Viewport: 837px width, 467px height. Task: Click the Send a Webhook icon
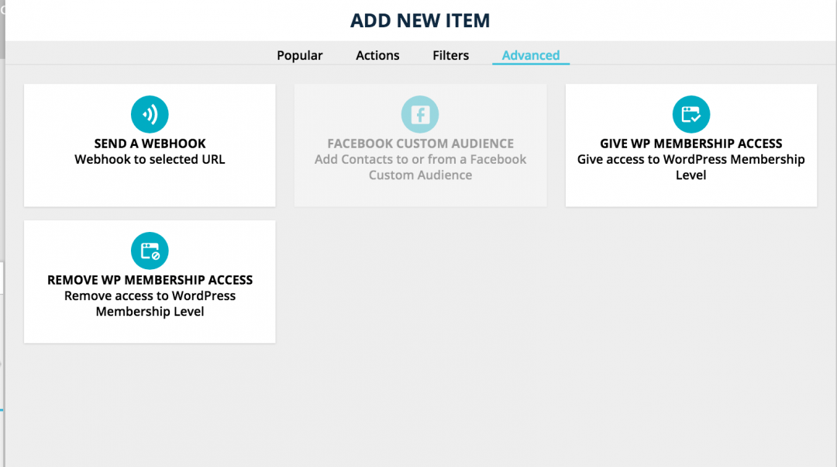[x=150, y=115]
